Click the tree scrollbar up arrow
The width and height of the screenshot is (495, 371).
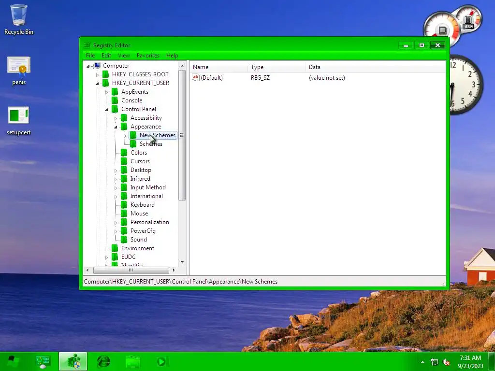coord(182,66)
